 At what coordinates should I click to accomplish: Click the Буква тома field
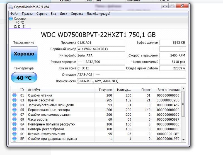coord(101,68)
